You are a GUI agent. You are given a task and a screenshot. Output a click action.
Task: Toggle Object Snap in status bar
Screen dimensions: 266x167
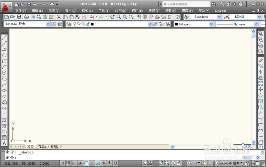(x=86, y=163)
